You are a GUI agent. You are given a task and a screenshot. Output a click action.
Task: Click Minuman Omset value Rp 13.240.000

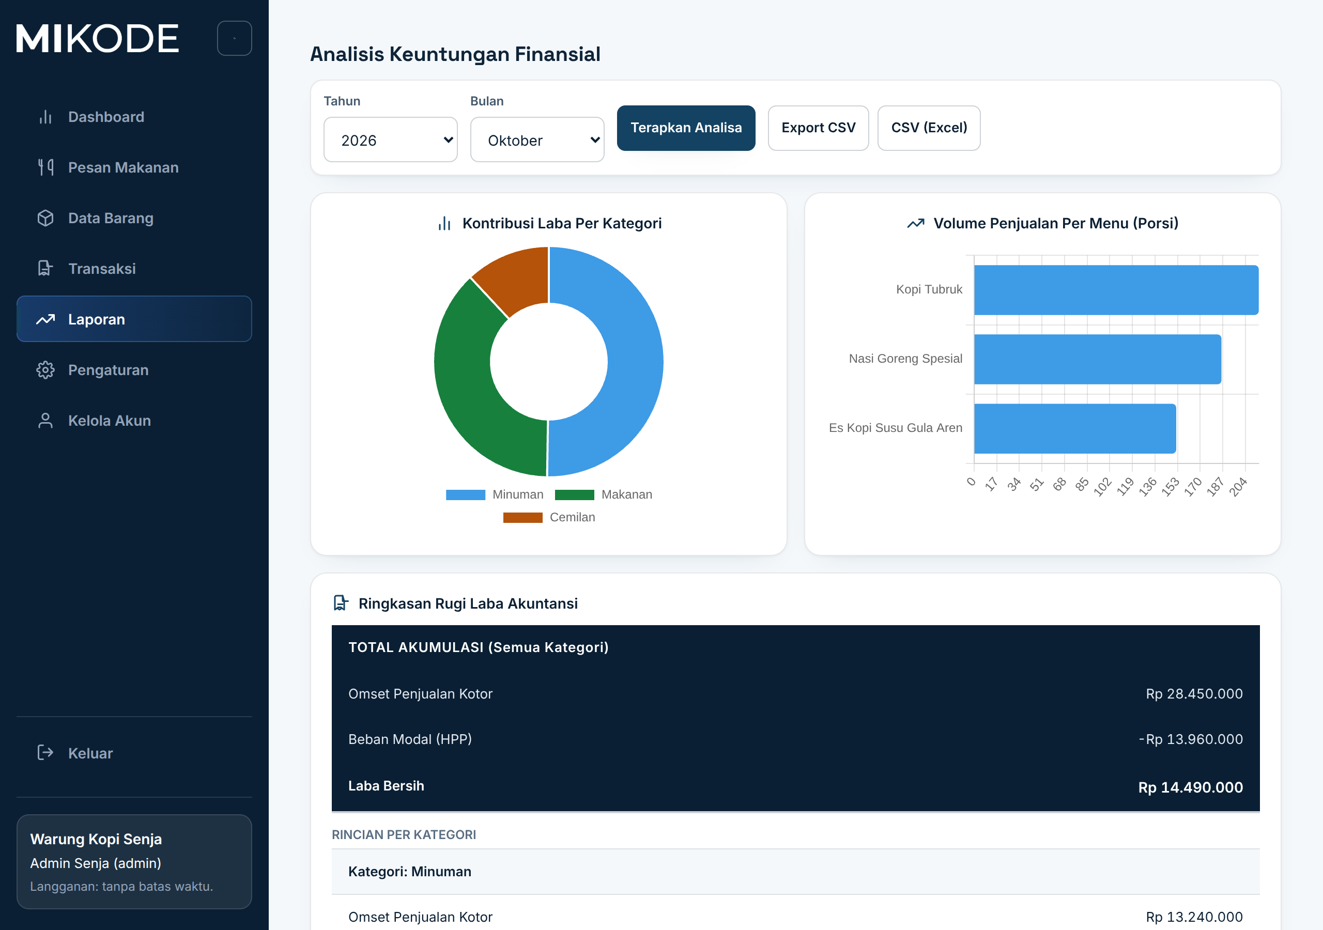[1194, 917]
